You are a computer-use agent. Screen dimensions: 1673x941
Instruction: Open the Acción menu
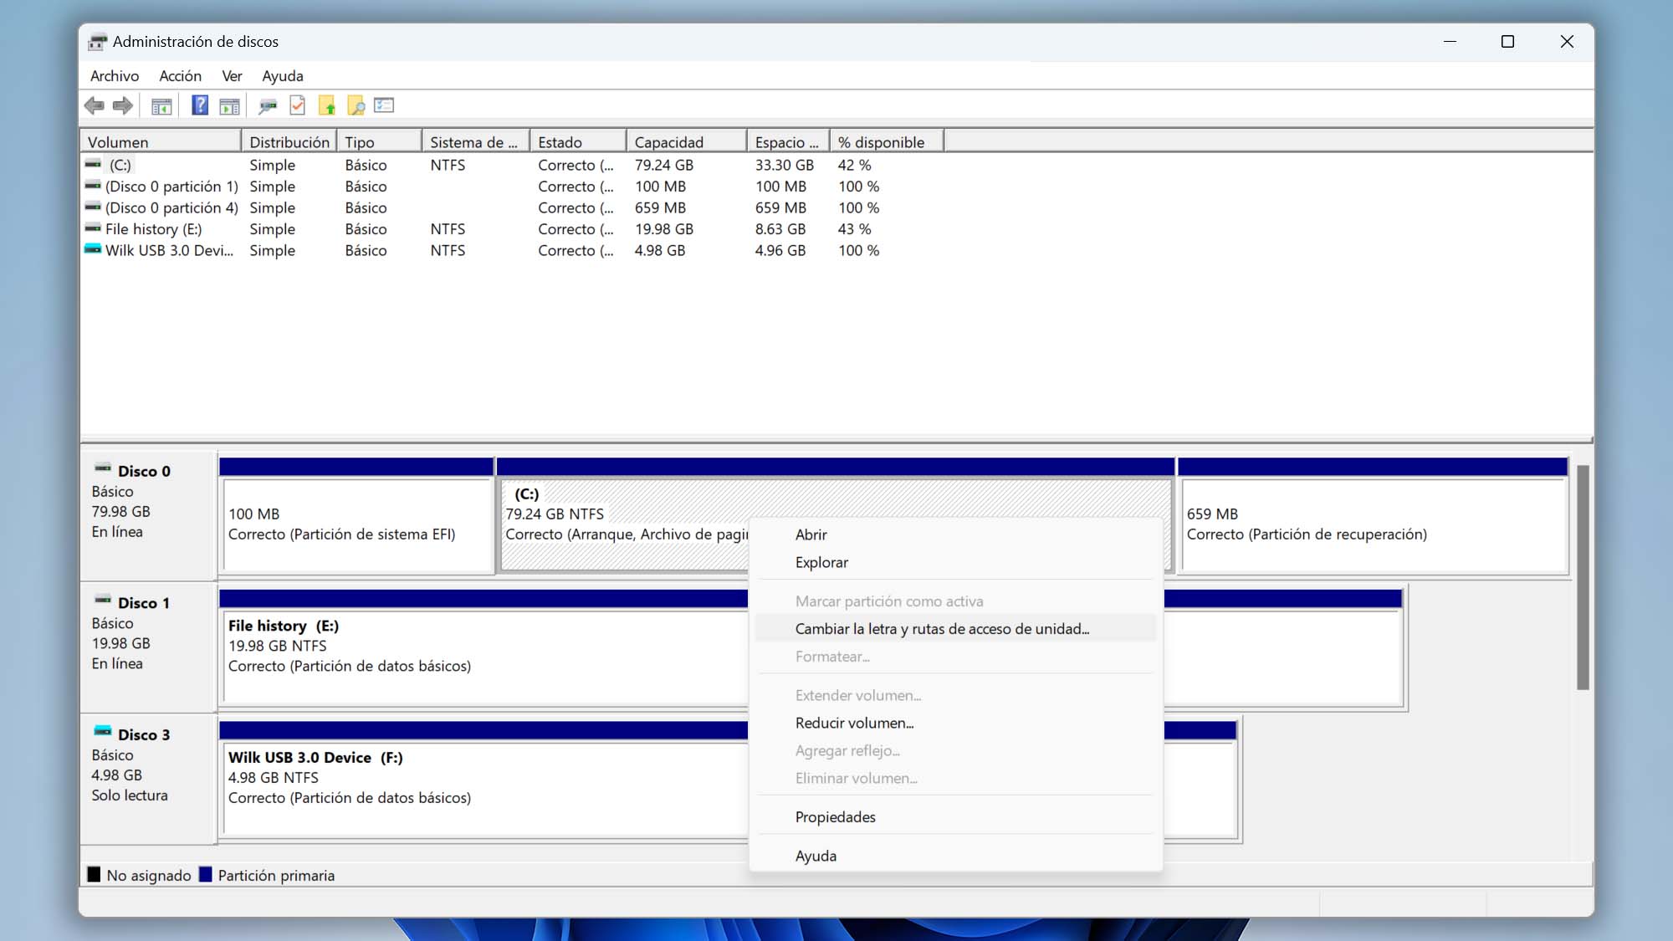(180, 76)
